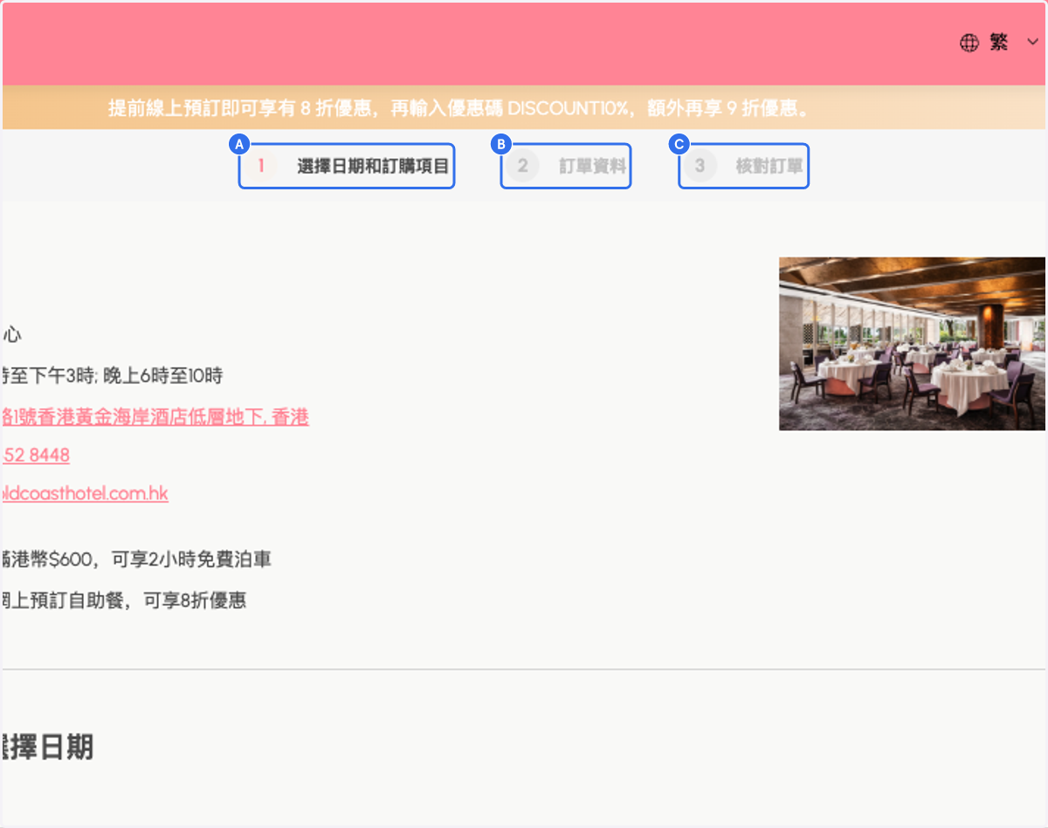This screenshot has width=1048, height=828.
Task: Open email link ending ldcoasthotel.com.hk
Action: coord(84,494)
